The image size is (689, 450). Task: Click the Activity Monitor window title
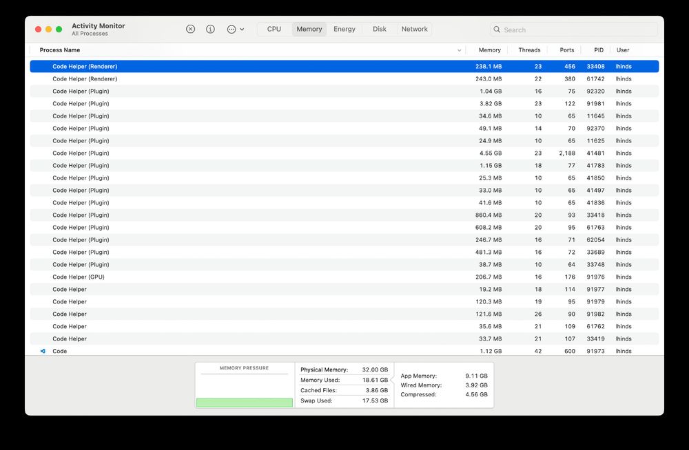pyautogui.click(x=99, y=26)
